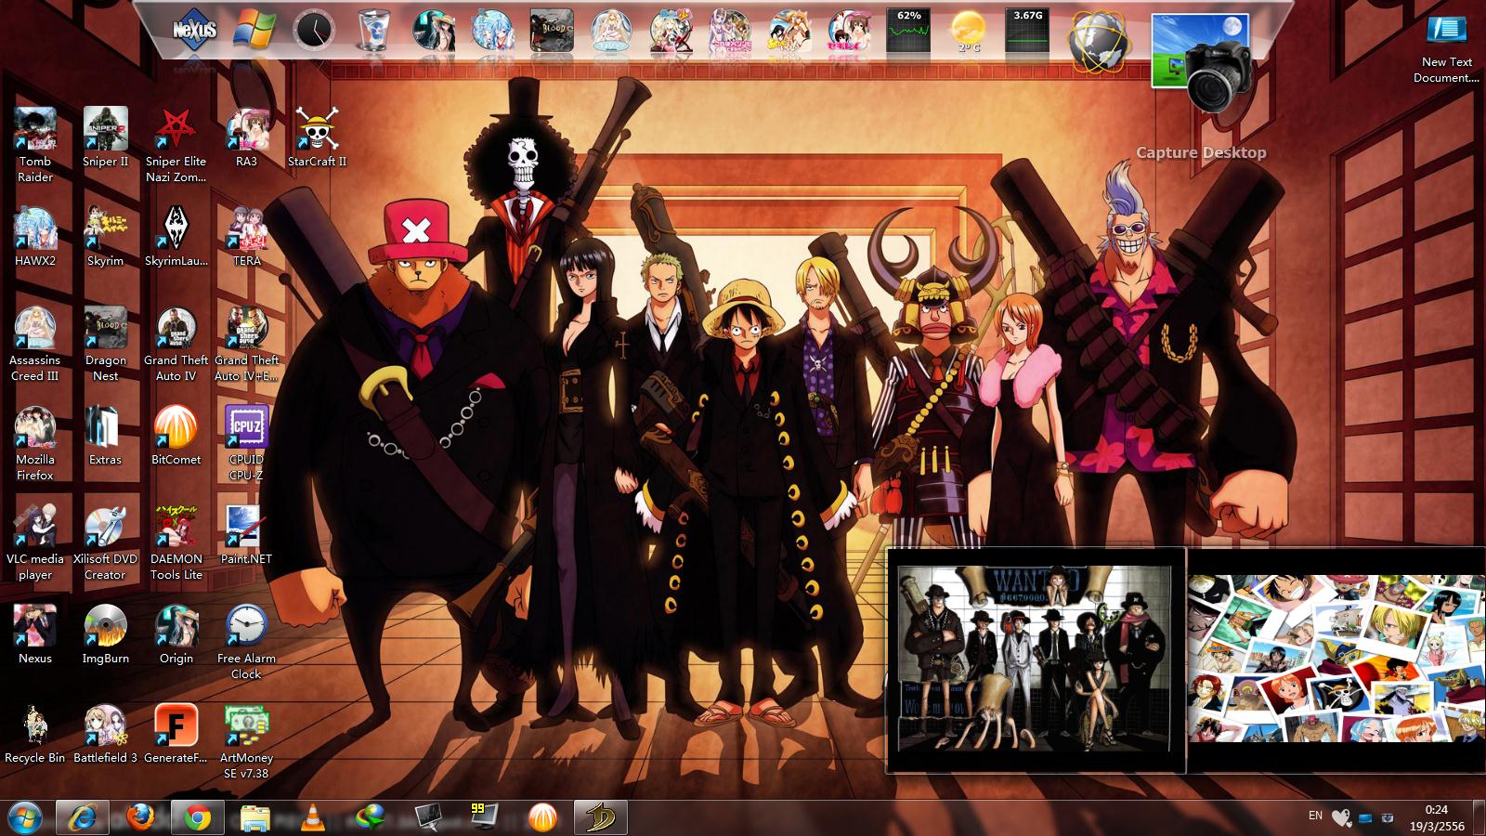Click the 3.67G RAM meter in the dock

[x=1027, y=31]
